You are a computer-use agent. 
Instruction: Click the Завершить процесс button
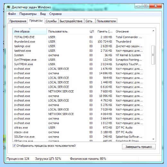click(139, 147)
